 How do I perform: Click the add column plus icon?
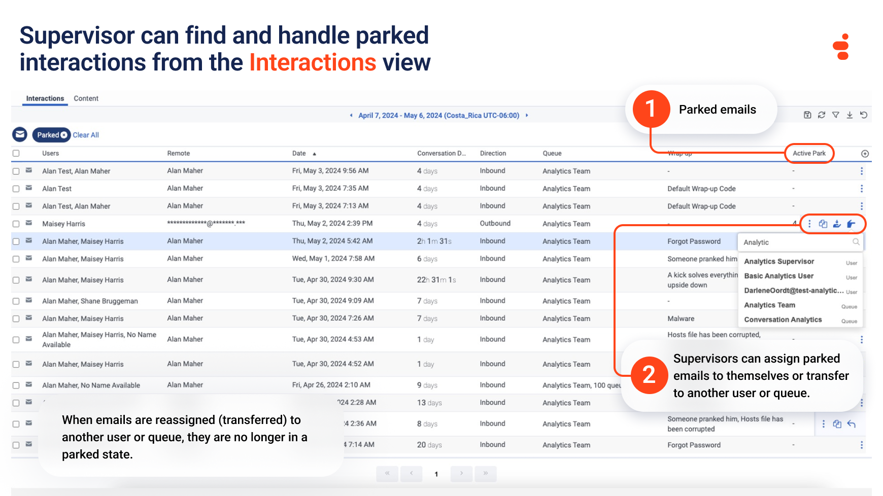(865, 154)
